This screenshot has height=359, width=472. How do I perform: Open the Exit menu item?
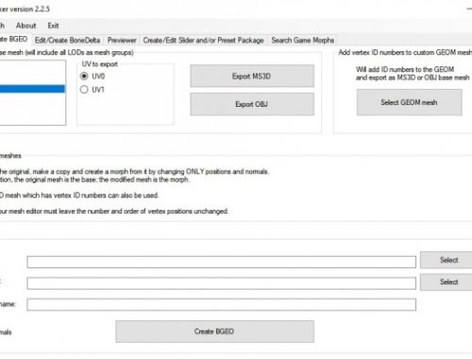click(53, 26)
